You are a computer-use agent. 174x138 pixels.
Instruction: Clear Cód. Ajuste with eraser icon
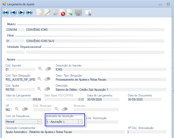pos(47,89)
